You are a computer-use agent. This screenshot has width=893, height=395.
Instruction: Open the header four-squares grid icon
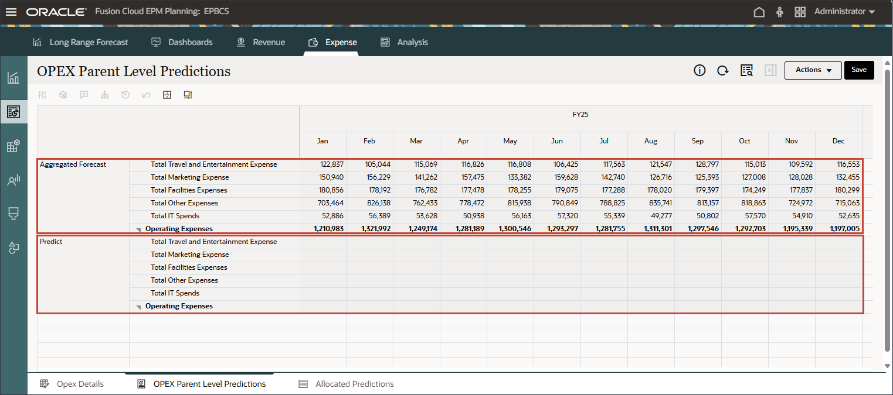click(800, 12)
